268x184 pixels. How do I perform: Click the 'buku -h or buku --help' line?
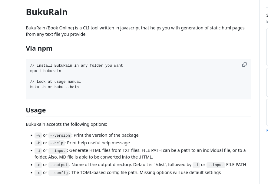(55, 87)
